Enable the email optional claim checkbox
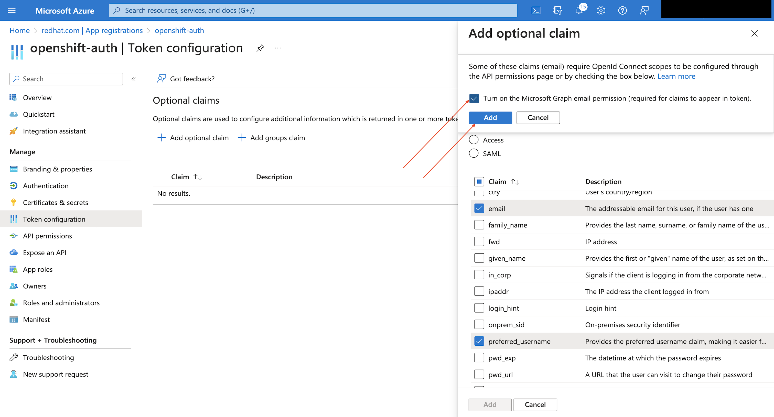Screen dimensions: 774x417 tap(478, 208)
